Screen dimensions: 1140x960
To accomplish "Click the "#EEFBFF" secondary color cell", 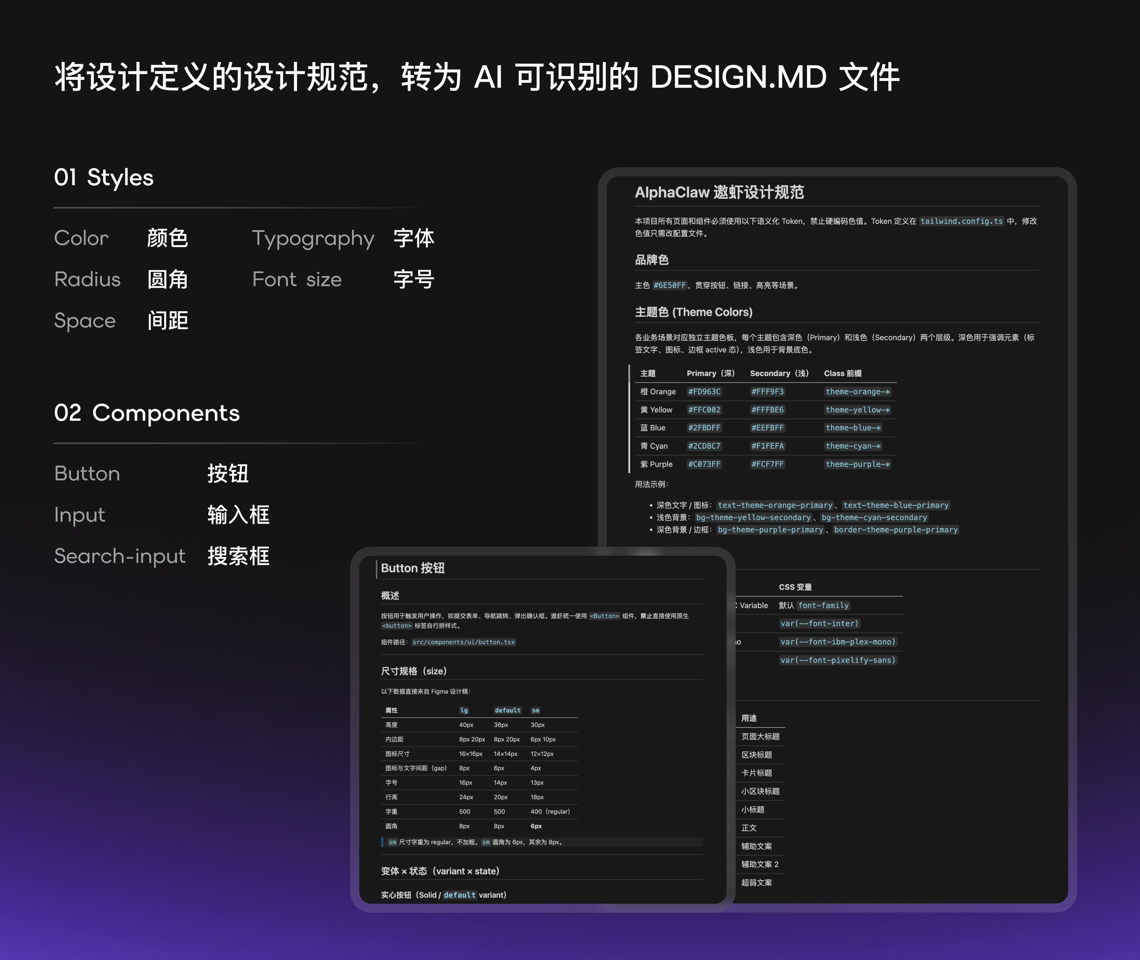I will click(x=767, y=428).
